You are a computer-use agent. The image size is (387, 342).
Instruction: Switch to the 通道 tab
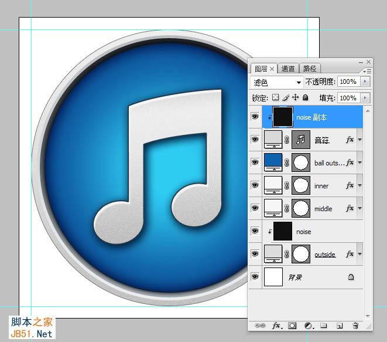click(288, 69)
